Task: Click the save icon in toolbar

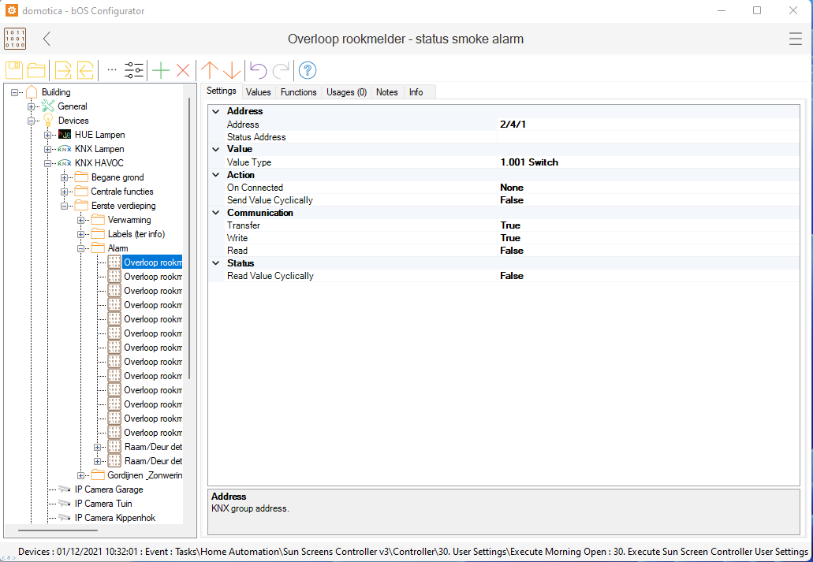Action: pos(14,70)
